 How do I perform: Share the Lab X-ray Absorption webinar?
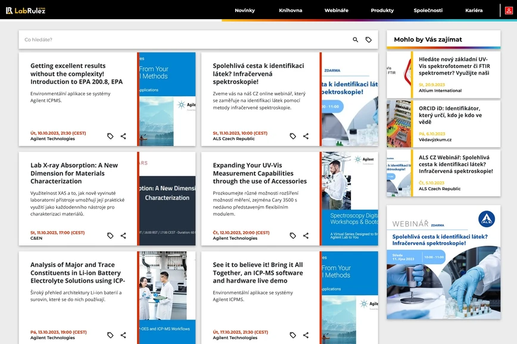pos(123,235)
